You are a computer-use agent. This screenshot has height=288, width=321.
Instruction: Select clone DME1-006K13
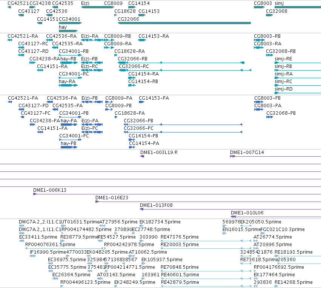pos(177,194)
